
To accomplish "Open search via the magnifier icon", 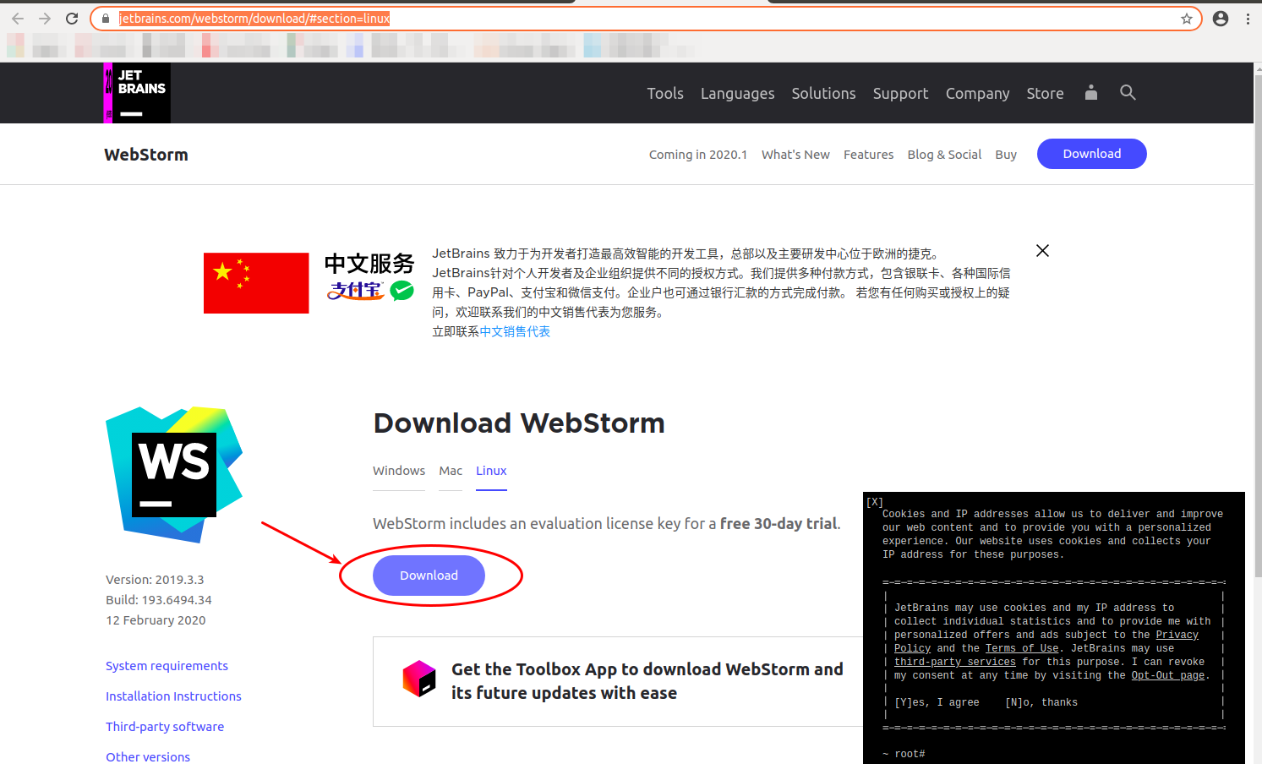I will (x=1128, y=93).
